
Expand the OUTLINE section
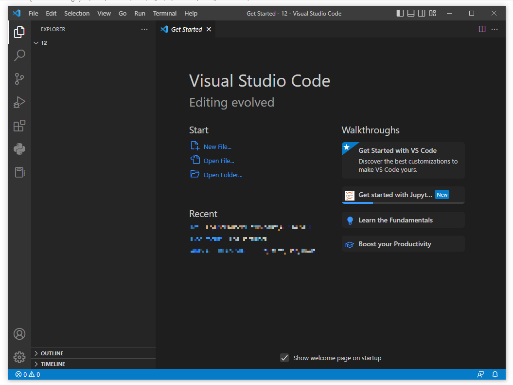coord(93,353)
